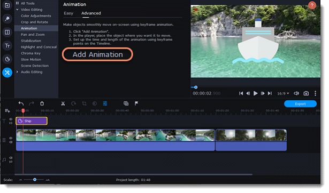This screenshot has width=329, height=193.
Task: Skip to previous clip in player
Action: click(241, 93)
